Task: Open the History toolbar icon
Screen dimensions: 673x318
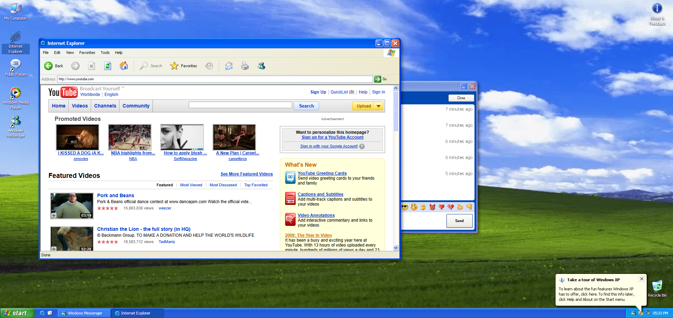Action: [209, 66]
